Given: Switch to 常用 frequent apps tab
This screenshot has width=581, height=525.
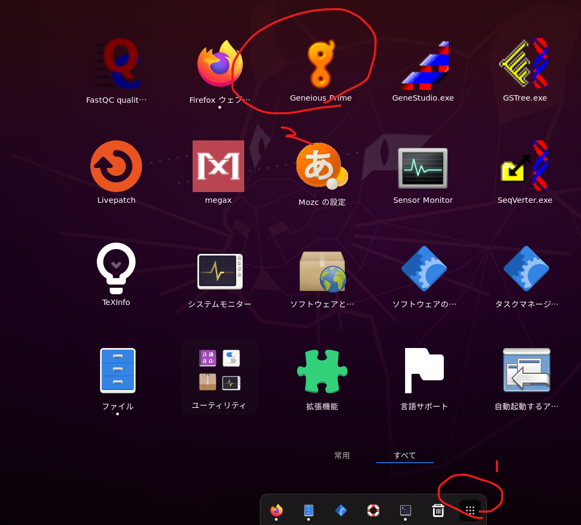Looking at the screenshot, I should pos(342,456).
